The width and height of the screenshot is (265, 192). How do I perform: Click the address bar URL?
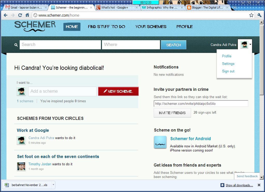click(x=59, y=15)
